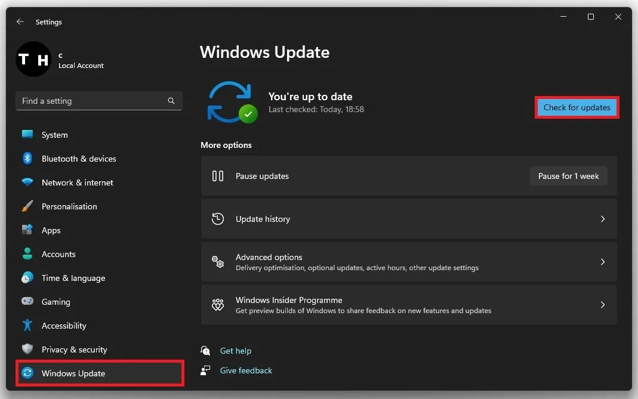The image size is (638, 399).
Task: Click the Pause updates label
Action: point(262,176)
